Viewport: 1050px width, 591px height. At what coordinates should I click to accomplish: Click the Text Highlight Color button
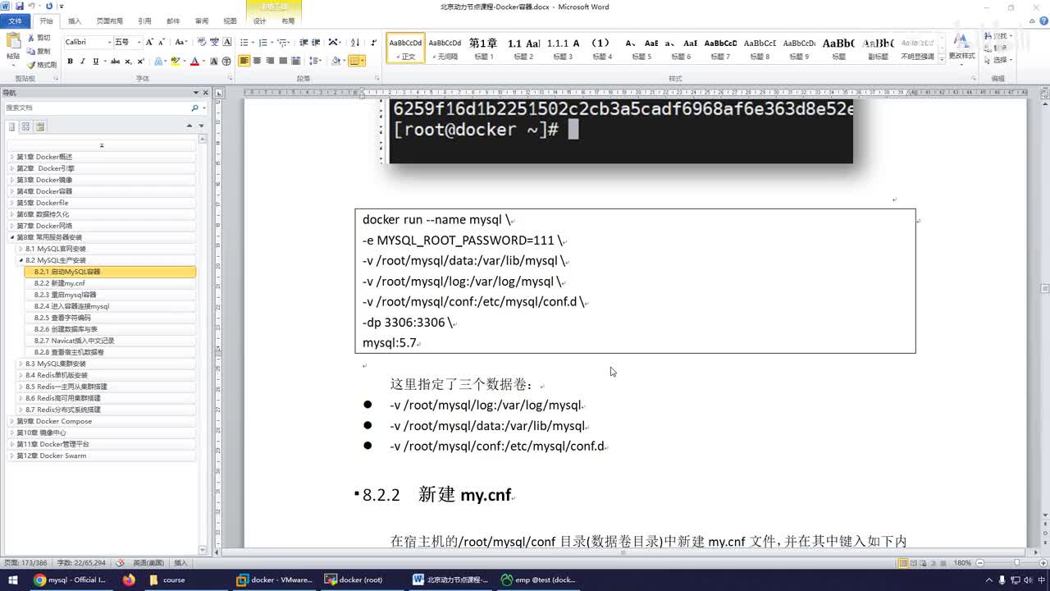pyautogui.click(x=175, y=61)
